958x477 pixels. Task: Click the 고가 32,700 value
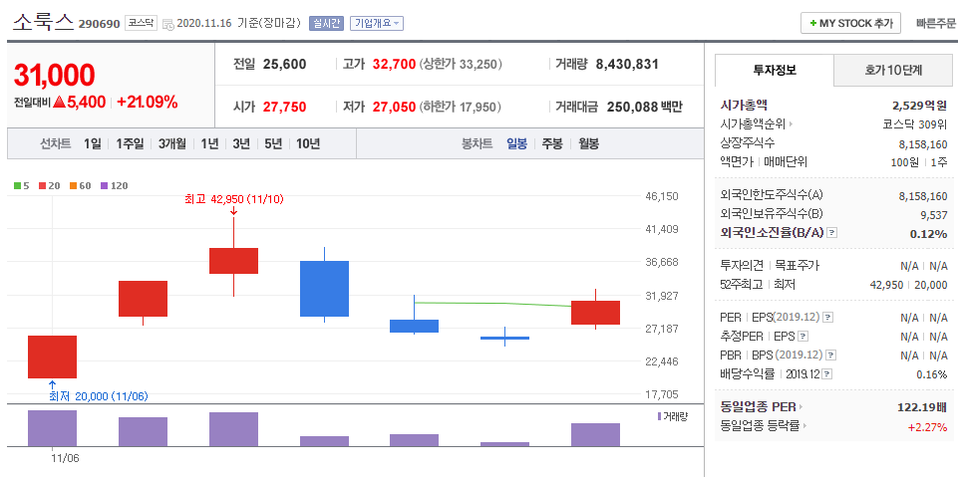point(394,64)
